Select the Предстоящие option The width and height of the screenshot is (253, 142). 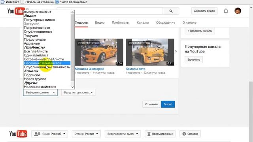[x=47, y=39]
